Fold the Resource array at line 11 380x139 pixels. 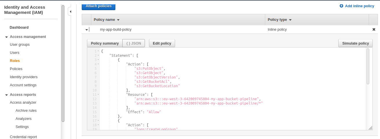98,94
